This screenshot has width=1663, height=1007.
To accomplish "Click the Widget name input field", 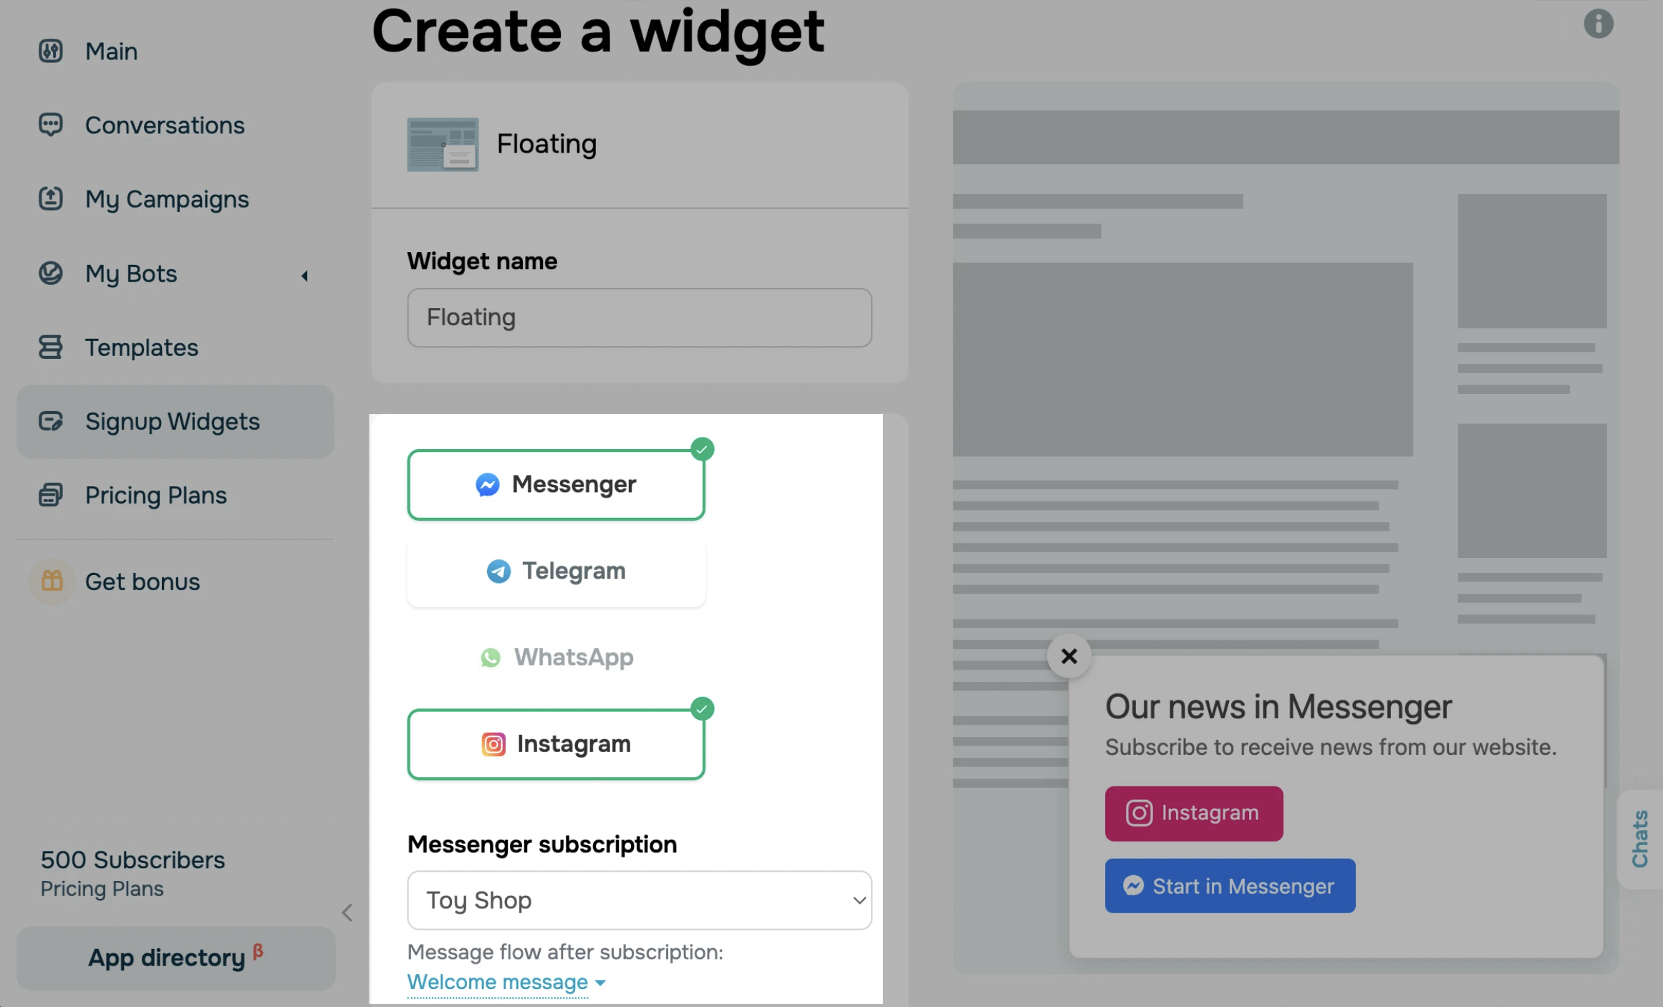I will [639, 317].
